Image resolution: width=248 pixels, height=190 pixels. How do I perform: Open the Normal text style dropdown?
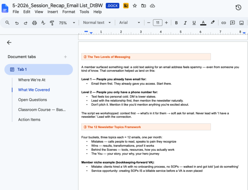point(97,23)
